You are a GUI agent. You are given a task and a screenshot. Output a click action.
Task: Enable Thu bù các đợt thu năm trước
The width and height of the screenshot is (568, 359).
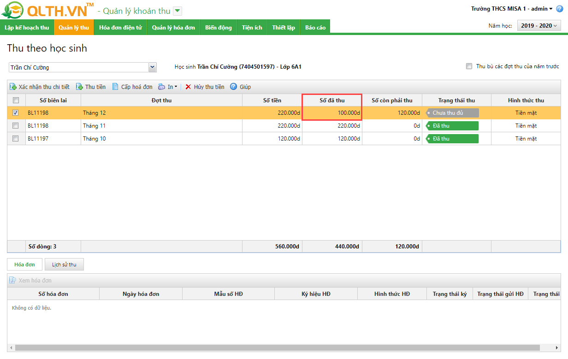(469, 66)
